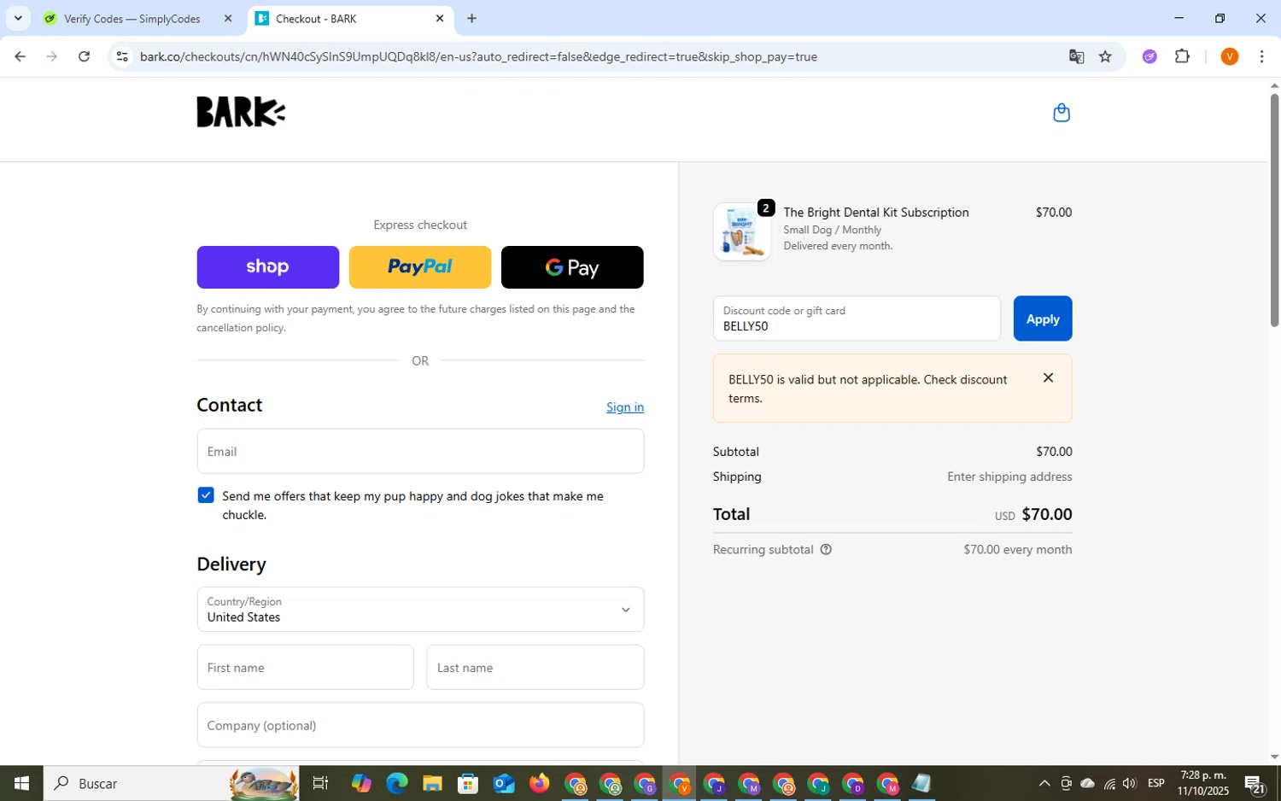
Task: Click the Last name field
Action: pos(535,667)
